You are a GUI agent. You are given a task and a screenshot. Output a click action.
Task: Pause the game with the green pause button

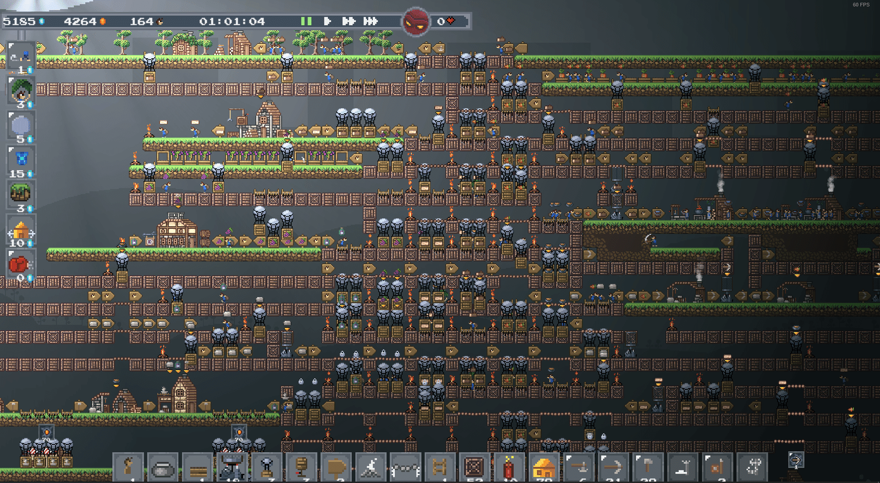coord(306,21)
